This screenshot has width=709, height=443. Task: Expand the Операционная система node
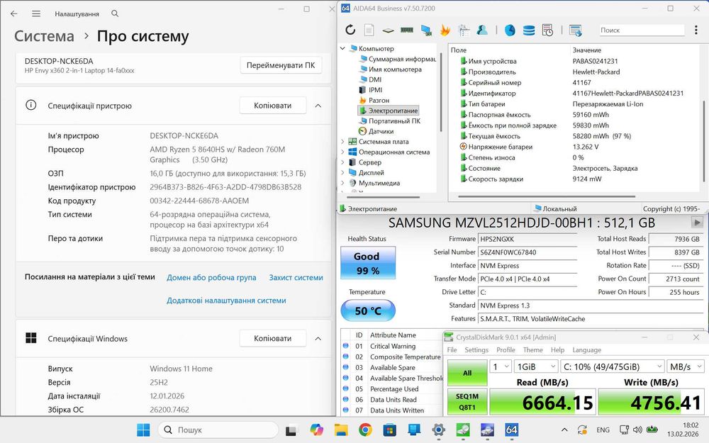click(342, 152)
